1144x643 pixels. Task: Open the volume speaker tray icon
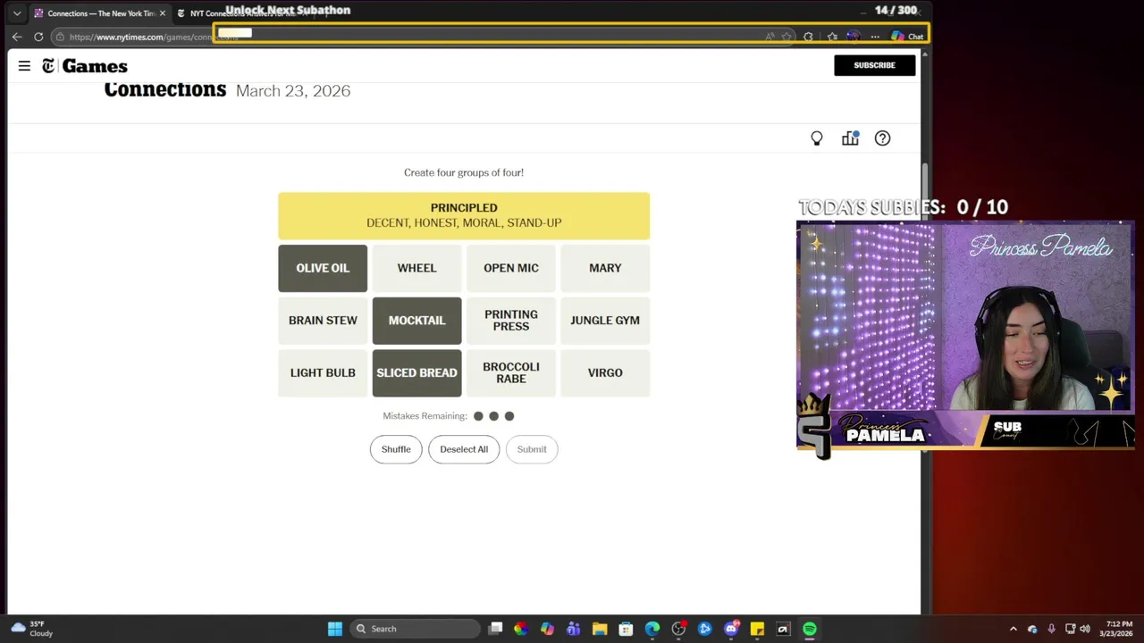click(x=1085, y=629)
